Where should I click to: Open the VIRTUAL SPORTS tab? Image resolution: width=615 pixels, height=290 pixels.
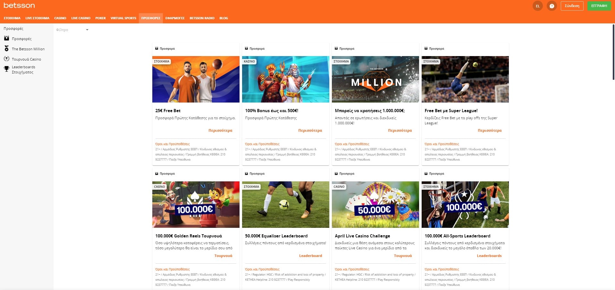pos(123,18)
